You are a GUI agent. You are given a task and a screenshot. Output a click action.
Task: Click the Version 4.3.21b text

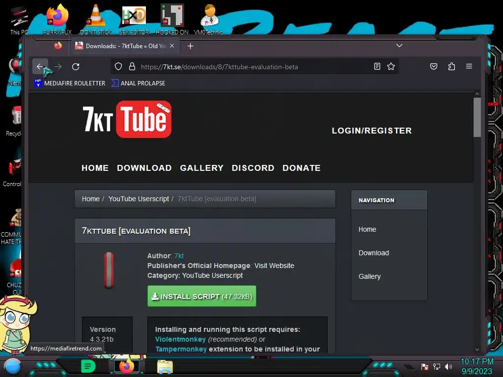[x=103, y=334]
